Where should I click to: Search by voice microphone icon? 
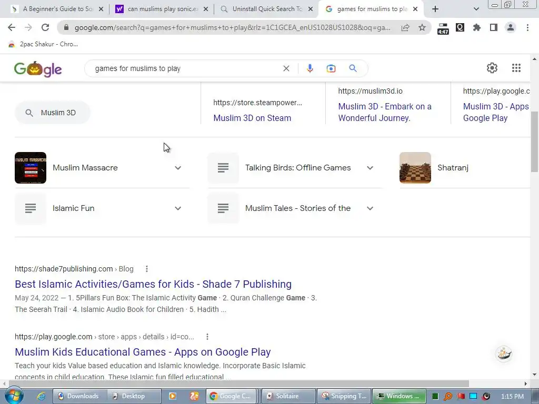pyautogui.click(x=310, y=68)
